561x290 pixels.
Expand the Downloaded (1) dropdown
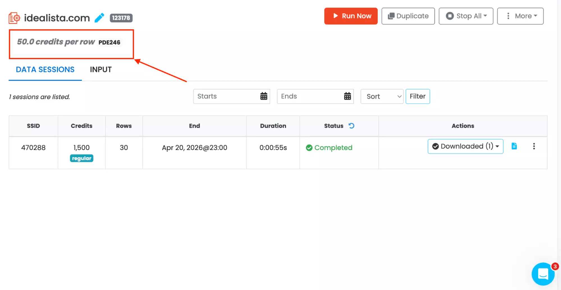(497, 146)
